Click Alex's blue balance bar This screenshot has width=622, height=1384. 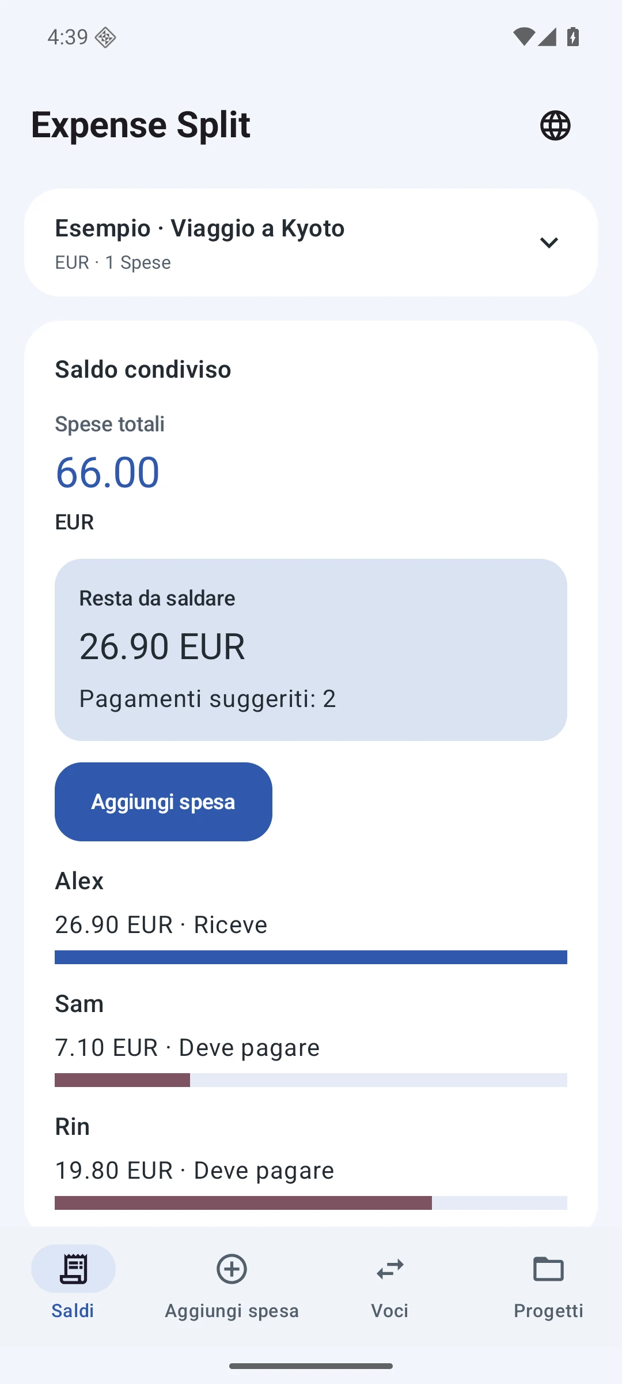pos(311,957)
